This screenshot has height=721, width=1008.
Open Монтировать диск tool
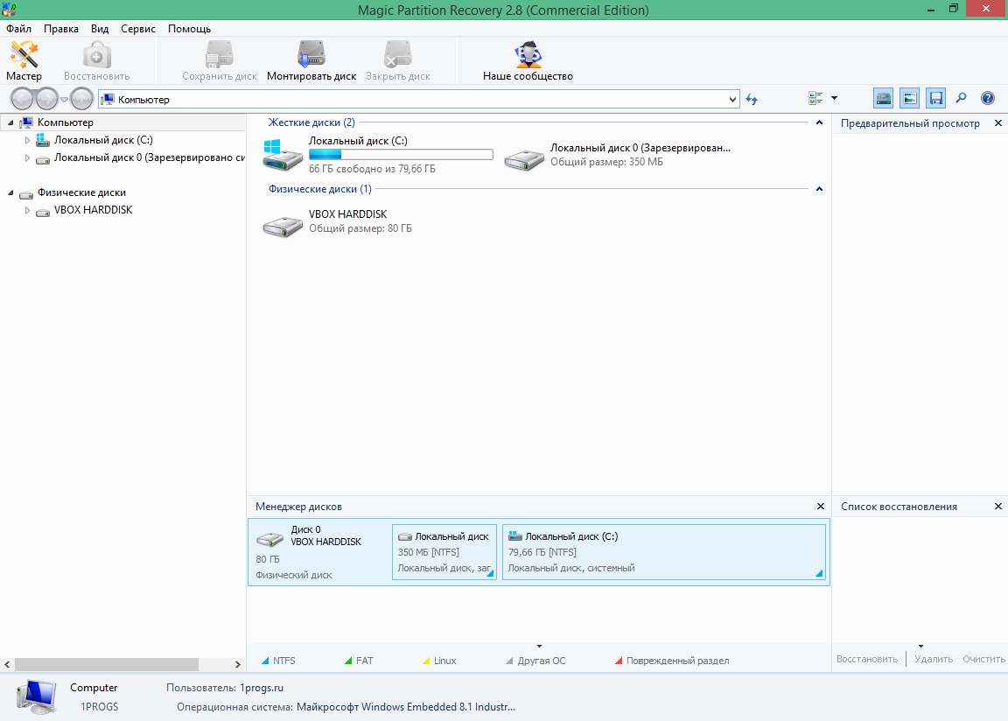pyautogui.click(x=311, y=61)
